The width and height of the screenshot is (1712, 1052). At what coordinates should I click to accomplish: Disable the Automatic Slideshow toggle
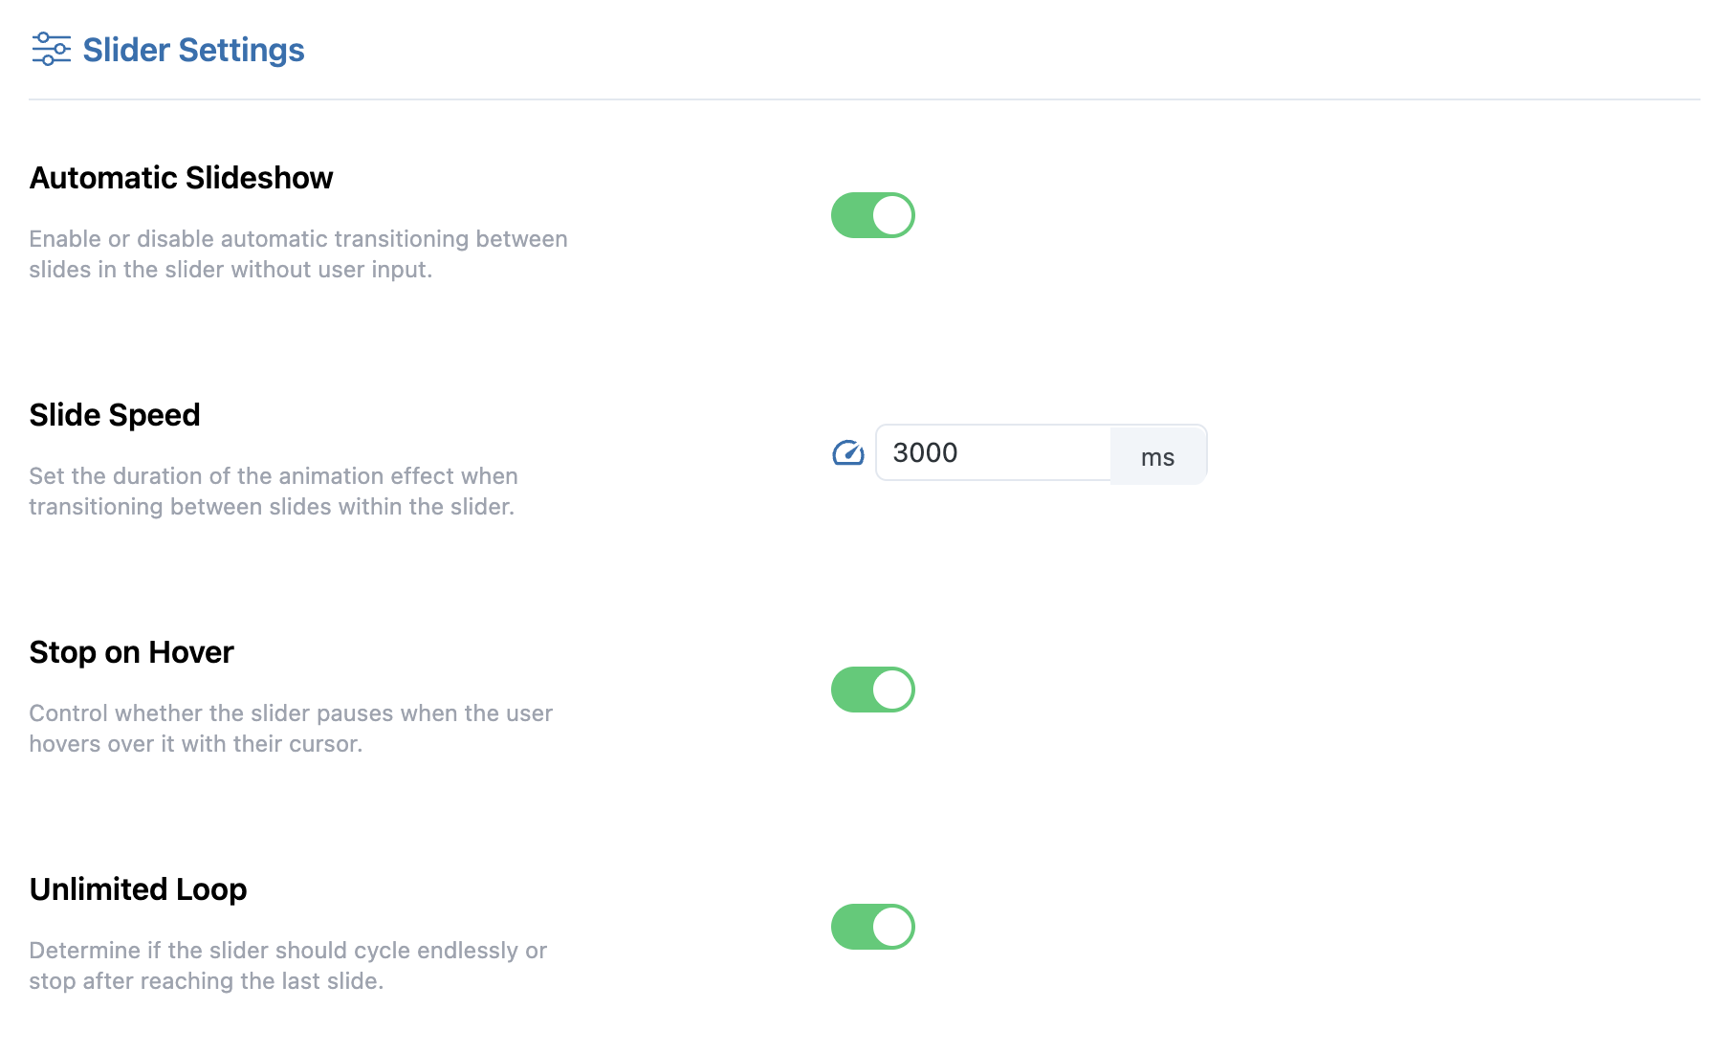[872, 215]
